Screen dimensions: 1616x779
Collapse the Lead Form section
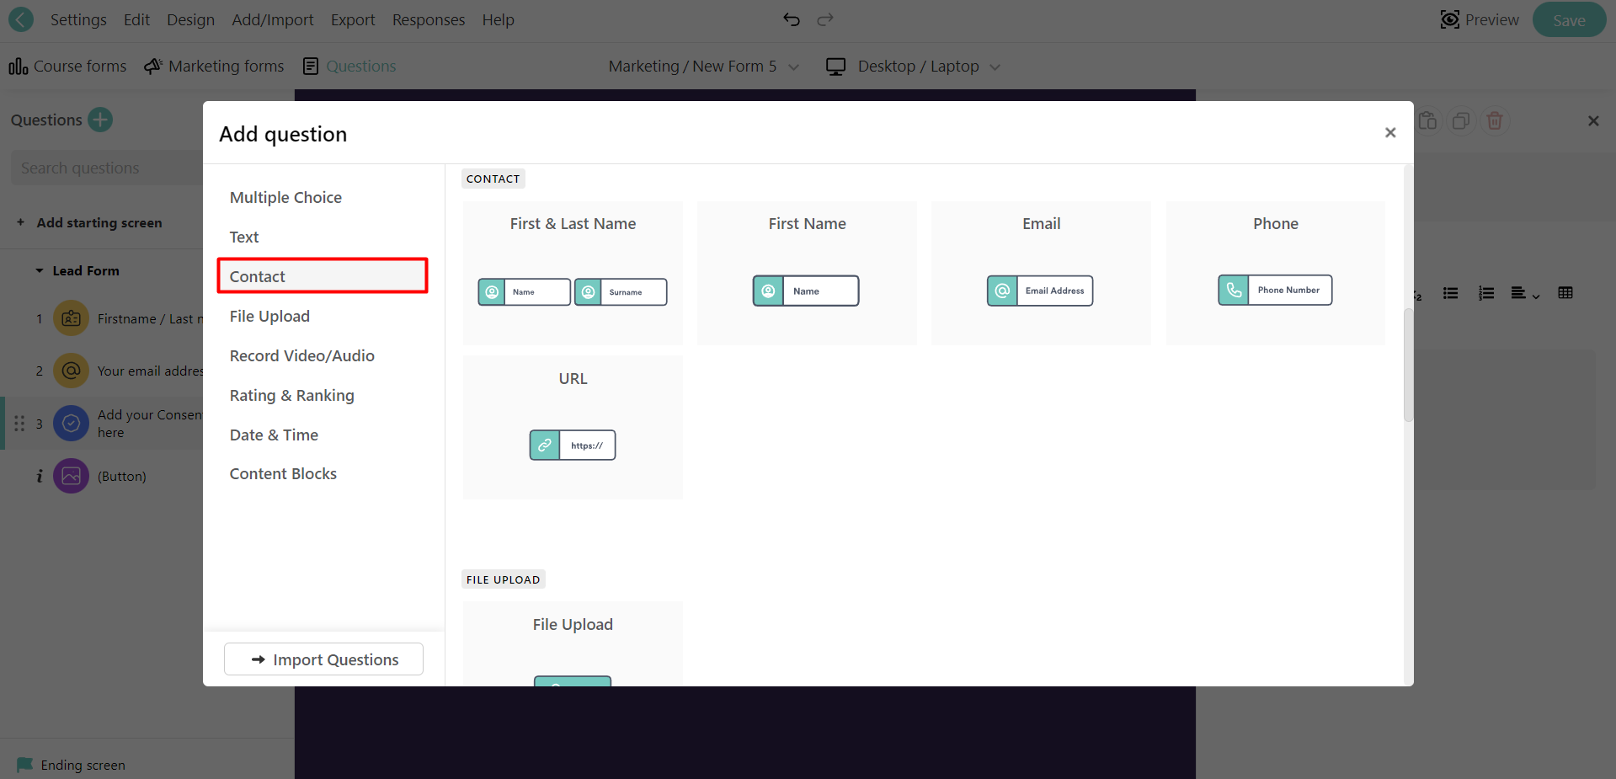tap(39, 270)
